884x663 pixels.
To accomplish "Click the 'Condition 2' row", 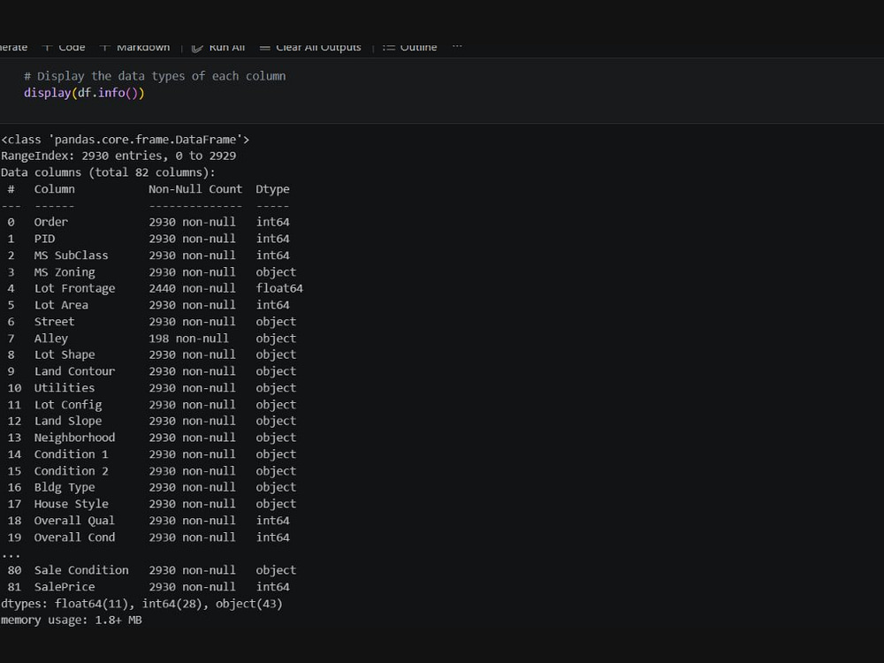I will (152, 471).
